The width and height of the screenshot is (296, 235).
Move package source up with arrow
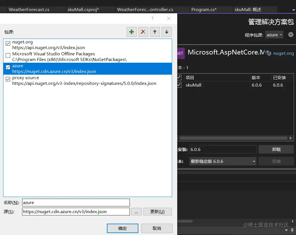coord(155,32)
